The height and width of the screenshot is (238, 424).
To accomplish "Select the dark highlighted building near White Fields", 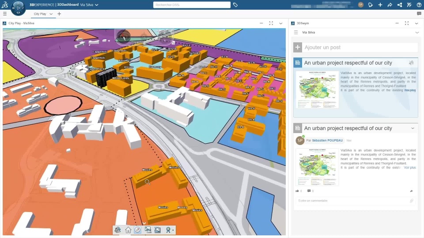I will (x=106, y=77).
